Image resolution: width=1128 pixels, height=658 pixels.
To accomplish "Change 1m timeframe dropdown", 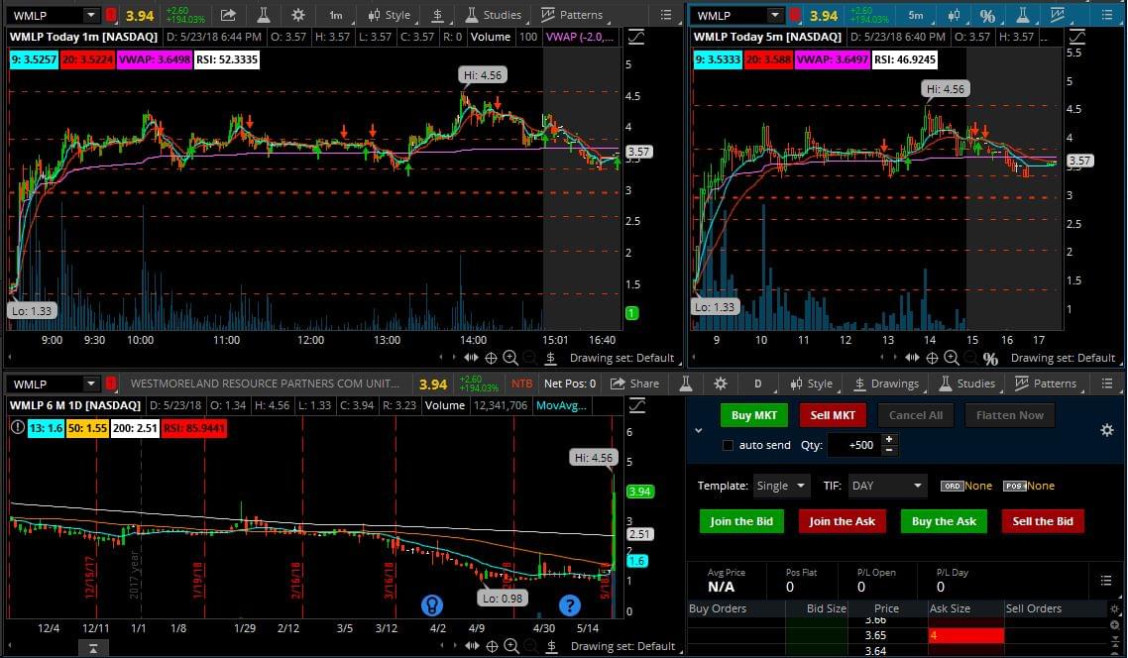I will (336, 15).
